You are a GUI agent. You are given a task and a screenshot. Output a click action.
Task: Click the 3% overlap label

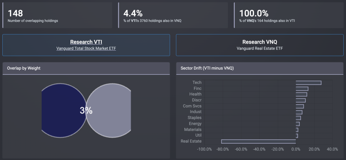click(86, 110)
